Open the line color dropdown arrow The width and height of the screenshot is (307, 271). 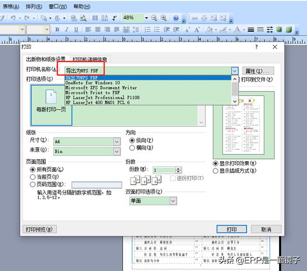point(230,30)
